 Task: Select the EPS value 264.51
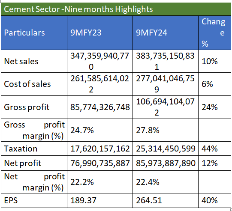[166, 201]
